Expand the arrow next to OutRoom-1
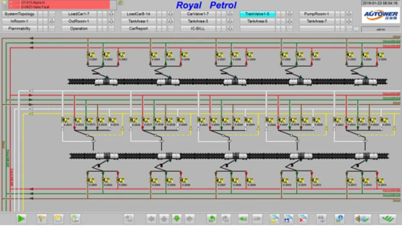This screenshot has height=226, width=402. pyautogui.click(x=111, y=21)
